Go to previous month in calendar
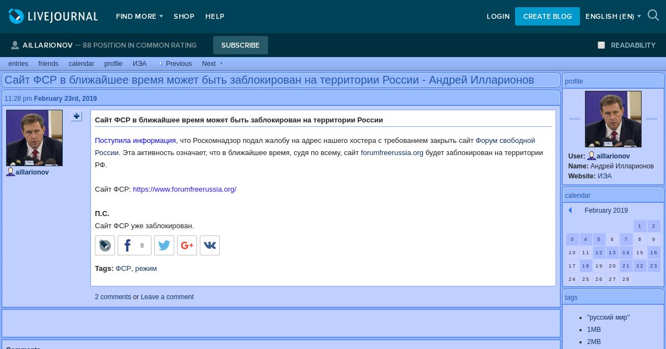Viewport: 666px width, 349px height. pos(570,211)
